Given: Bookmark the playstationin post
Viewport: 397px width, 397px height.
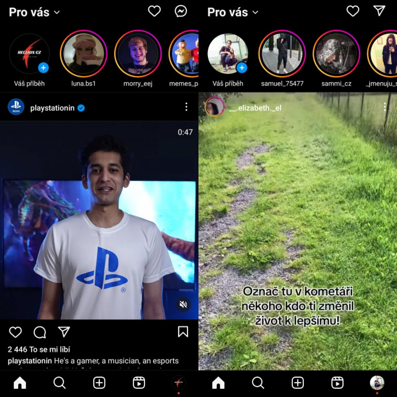Looking at the screenshot, I should click(183, 332).
